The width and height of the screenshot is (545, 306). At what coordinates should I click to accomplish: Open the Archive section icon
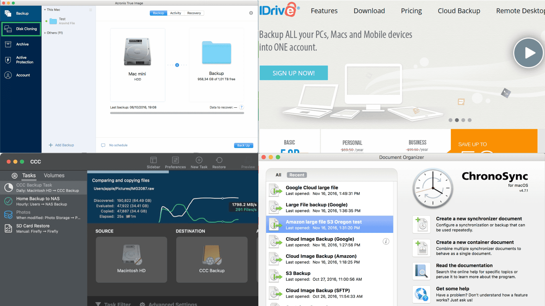pos(8,44)
